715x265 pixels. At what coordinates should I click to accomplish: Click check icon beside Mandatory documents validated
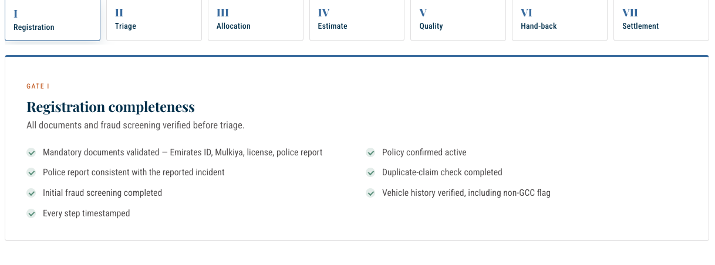pyautogui.click(x=32, y=152)
